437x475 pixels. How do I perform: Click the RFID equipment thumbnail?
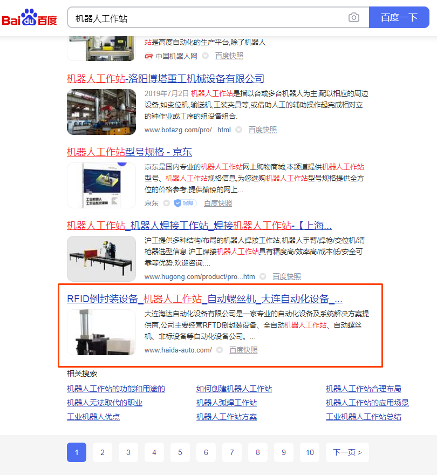[101, 332]
